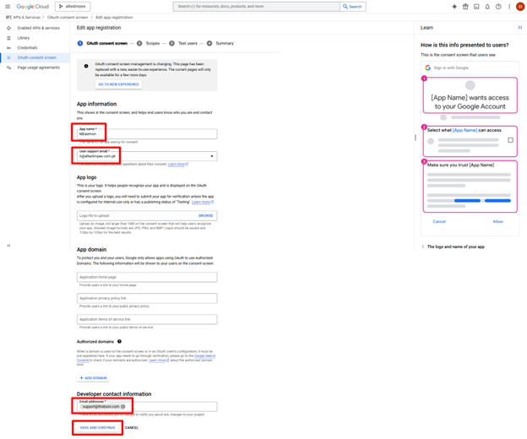This screenshot has height=439, width=527.
Task: Collapse the Learn side panel
Action: coord(519,28)
